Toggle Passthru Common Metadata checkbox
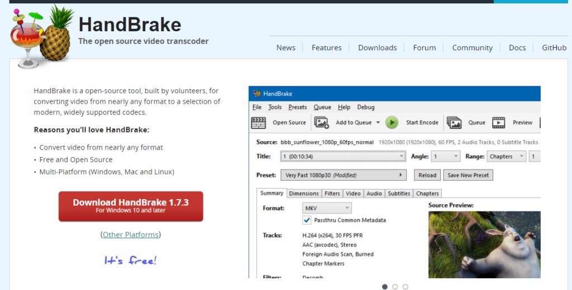 [307, 220]
